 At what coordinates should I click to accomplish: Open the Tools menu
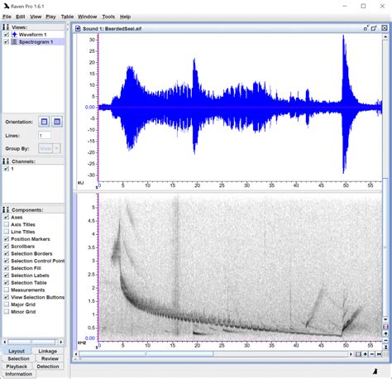[x=108, y=17]
